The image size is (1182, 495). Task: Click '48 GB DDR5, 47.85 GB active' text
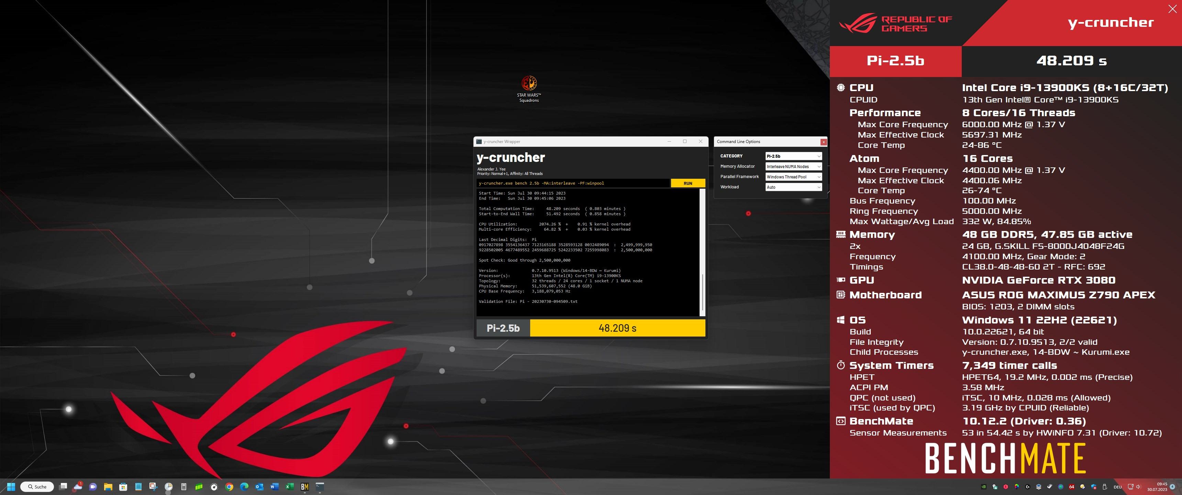click(1047, 234)
